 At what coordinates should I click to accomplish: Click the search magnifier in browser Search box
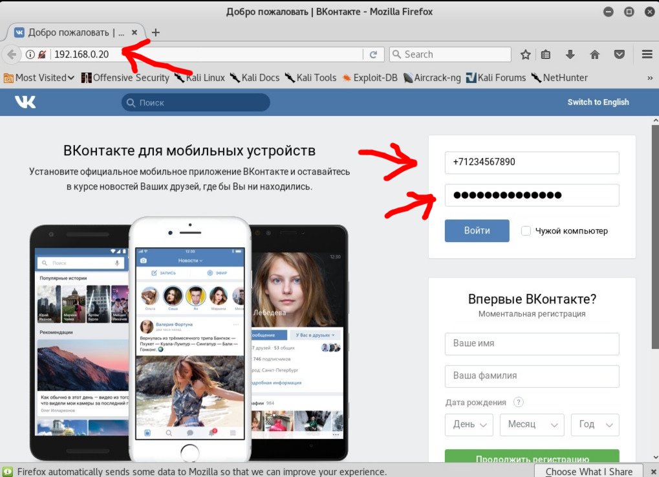396,54
